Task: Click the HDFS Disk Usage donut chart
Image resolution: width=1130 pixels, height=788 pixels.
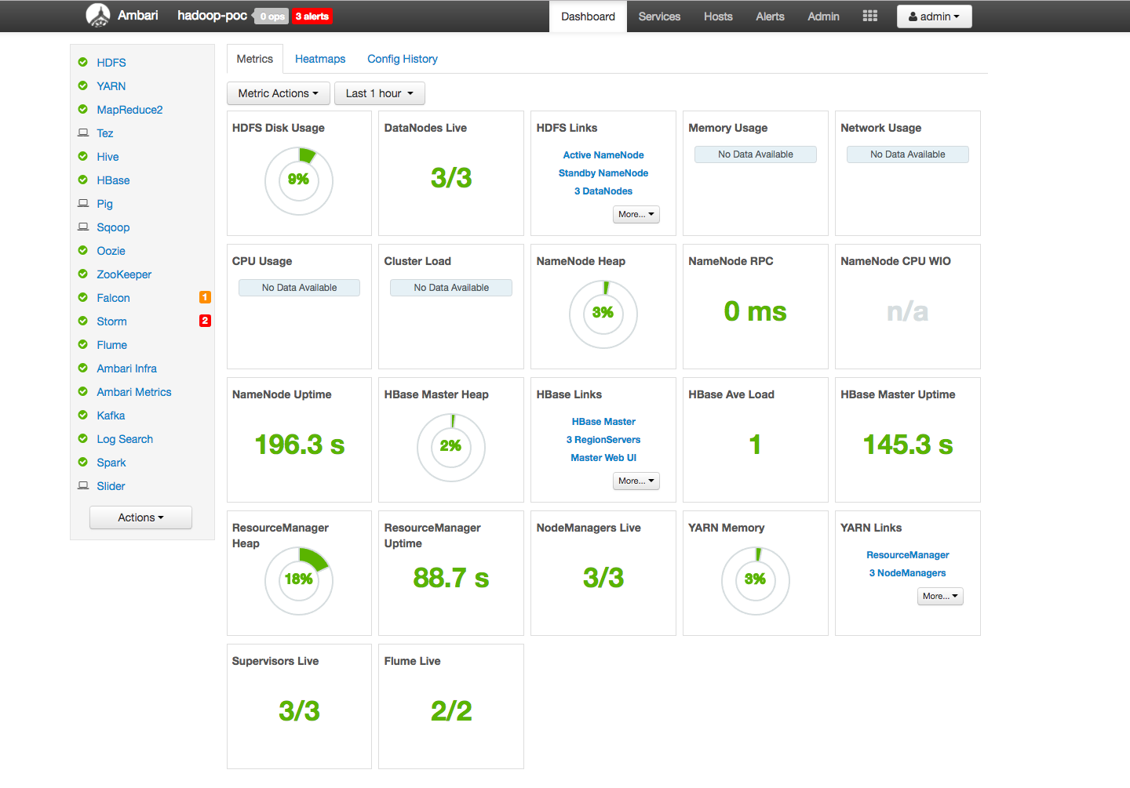Action: click(x=299, y=180)
